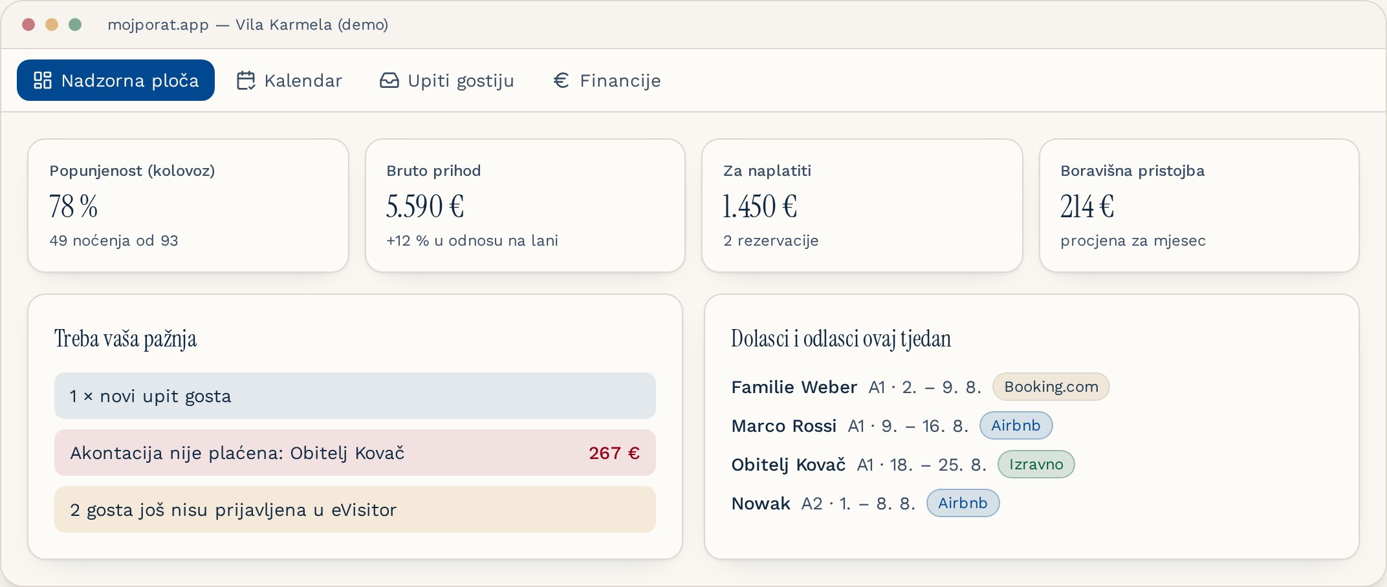Click the Booking.com badge for Familie Weber
Viewport: 1387px width, 587px height.
1051,387
